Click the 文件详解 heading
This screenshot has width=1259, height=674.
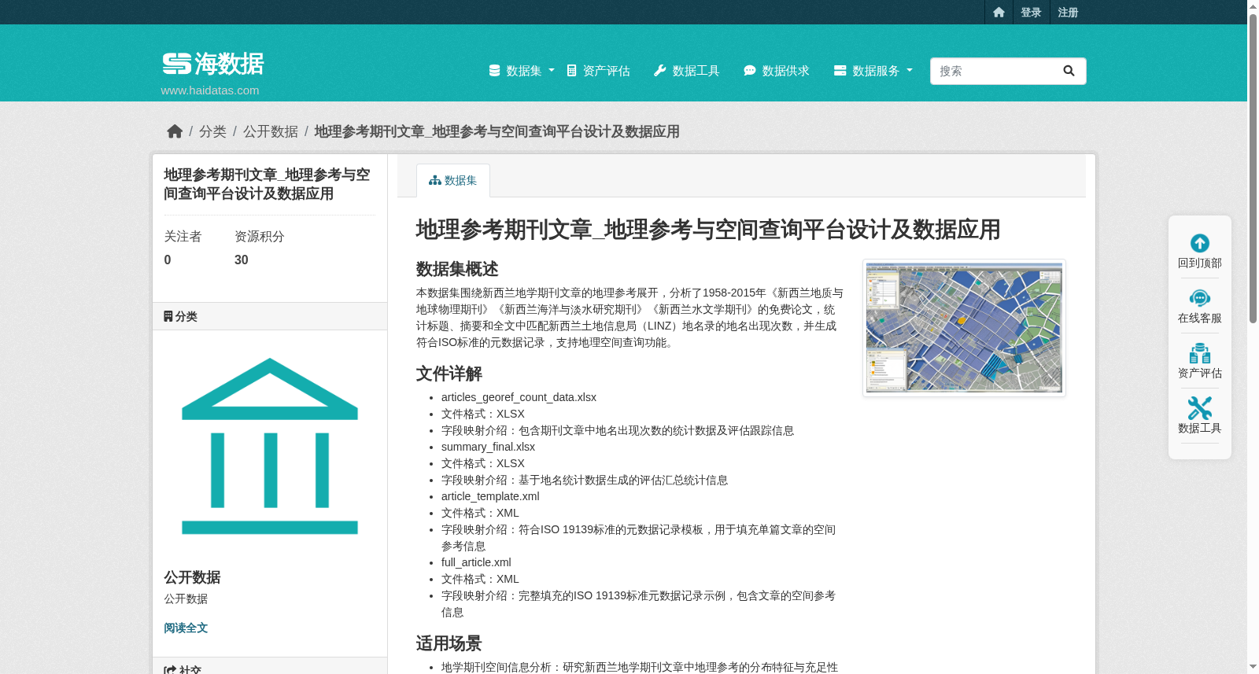pyautogui.click(x=449, y=374)
